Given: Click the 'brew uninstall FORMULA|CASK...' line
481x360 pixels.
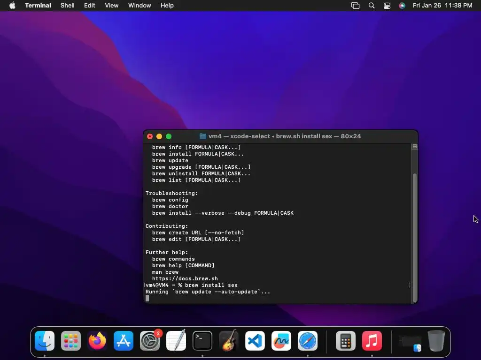Looking at the screenshot, I should coord(201,173).
